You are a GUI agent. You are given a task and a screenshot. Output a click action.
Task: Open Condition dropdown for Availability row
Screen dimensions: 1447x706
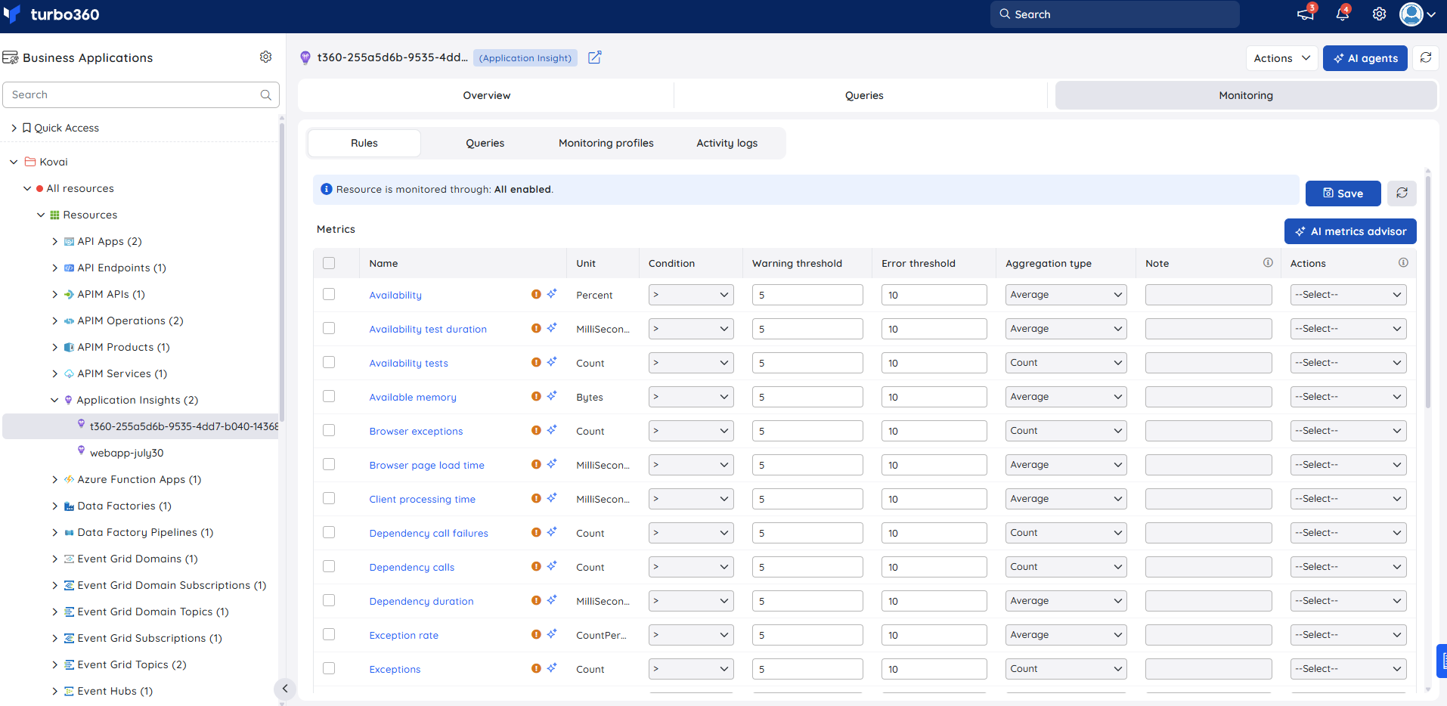[x=691, y=295]
